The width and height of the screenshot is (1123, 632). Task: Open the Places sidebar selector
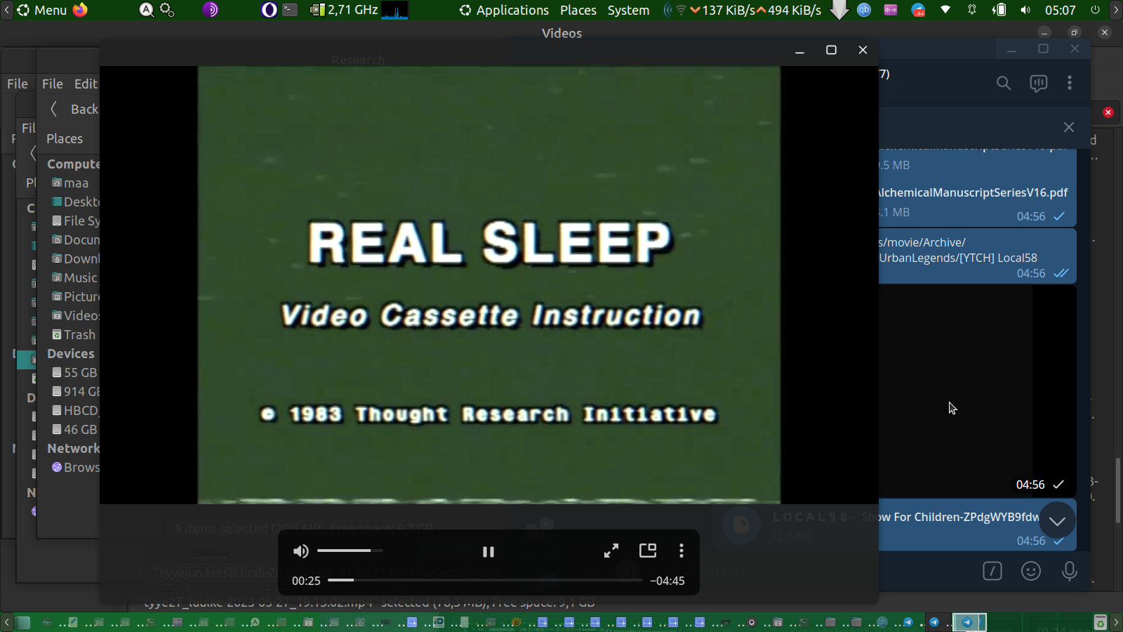[x=65, y=138]
